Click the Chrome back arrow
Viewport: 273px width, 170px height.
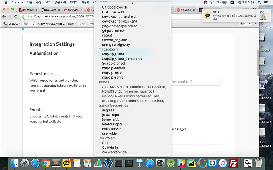point(4,16)
